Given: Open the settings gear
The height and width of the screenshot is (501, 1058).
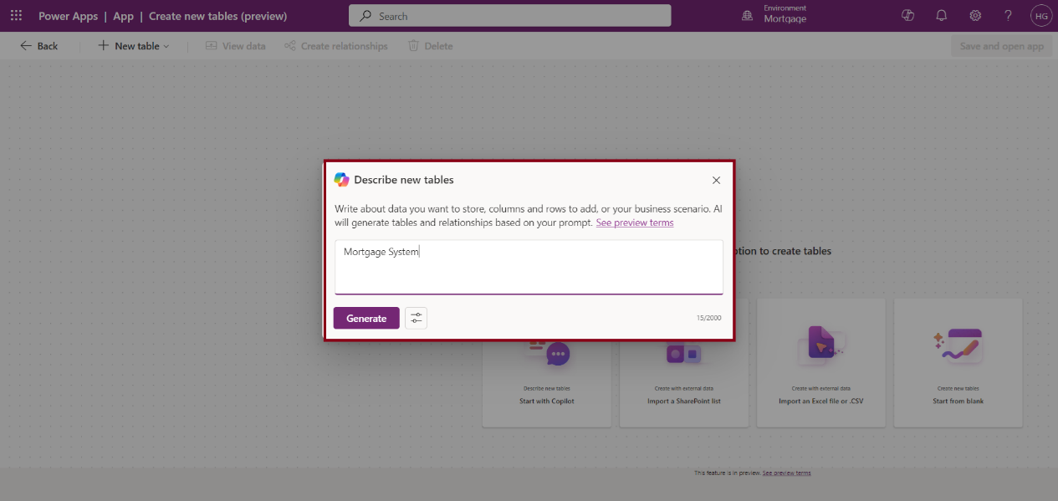Looking at the screenshot, I should tap(975, 16).
